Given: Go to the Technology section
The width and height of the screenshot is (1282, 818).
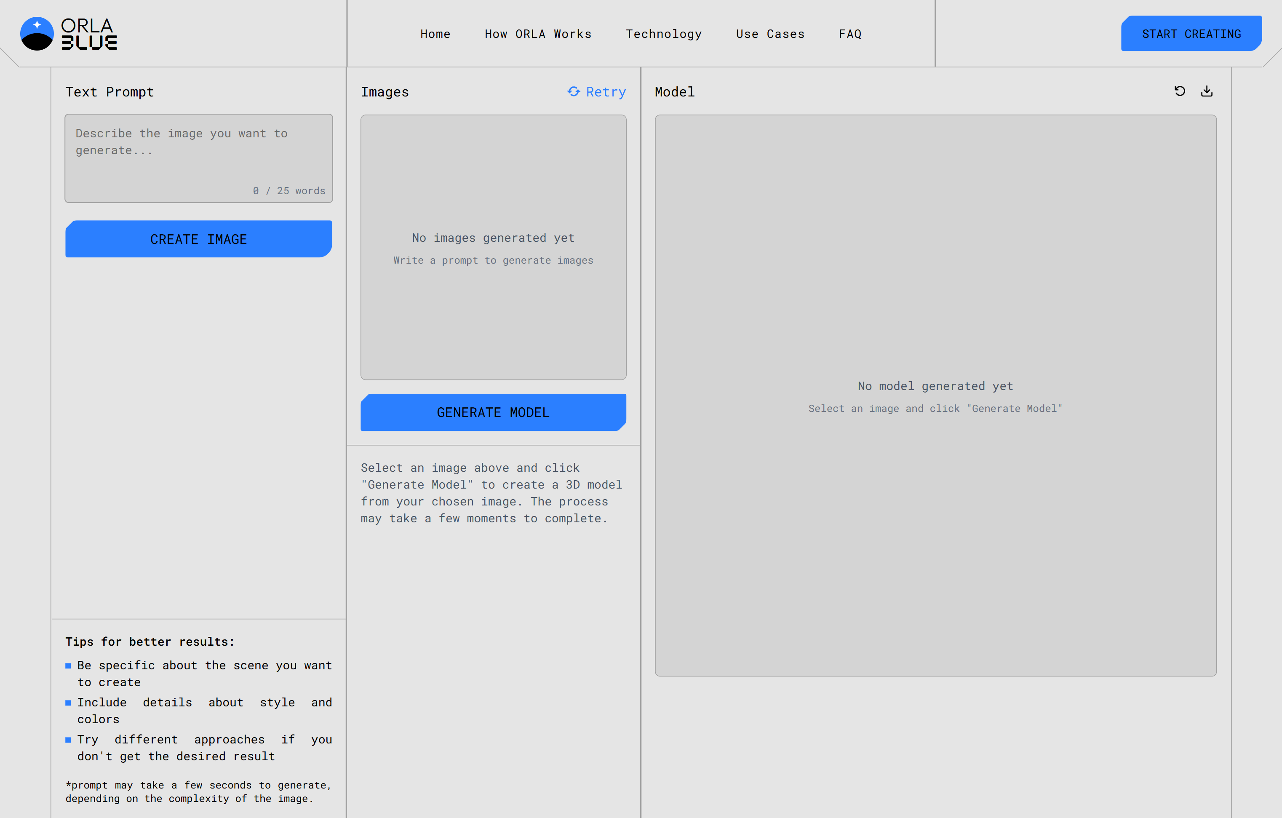Looking at the screenshot, I should pos(664,34).
